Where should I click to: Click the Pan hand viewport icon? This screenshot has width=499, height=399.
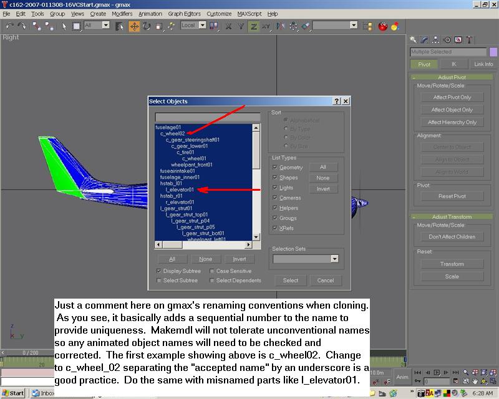[475, 380]
